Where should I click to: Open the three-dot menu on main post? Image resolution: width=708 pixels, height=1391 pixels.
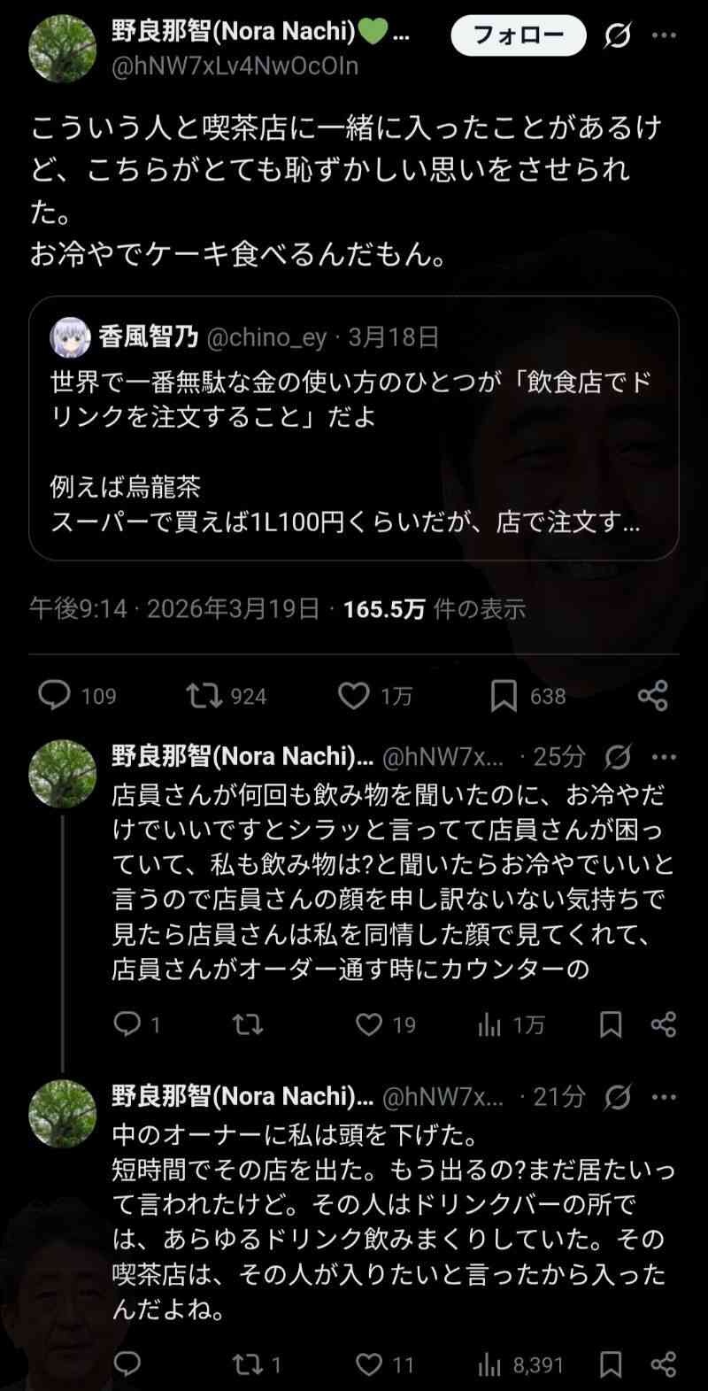point(664,36)
